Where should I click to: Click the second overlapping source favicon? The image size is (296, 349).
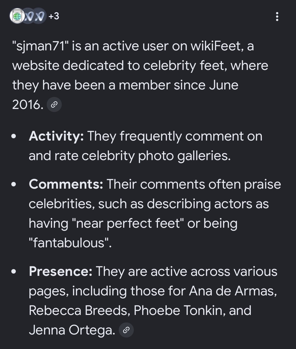(x=29, y=16)
